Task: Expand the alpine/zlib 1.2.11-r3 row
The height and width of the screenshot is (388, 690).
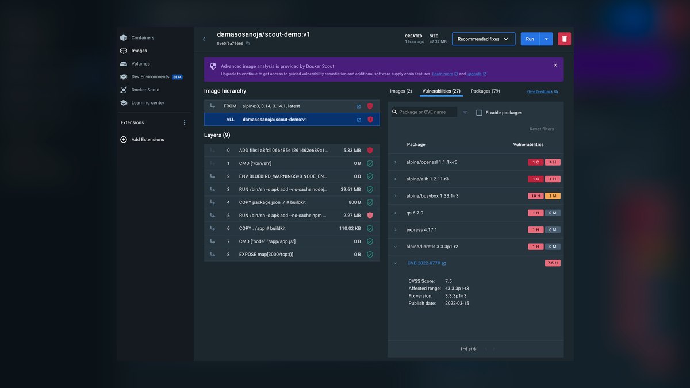Action: 396,179
